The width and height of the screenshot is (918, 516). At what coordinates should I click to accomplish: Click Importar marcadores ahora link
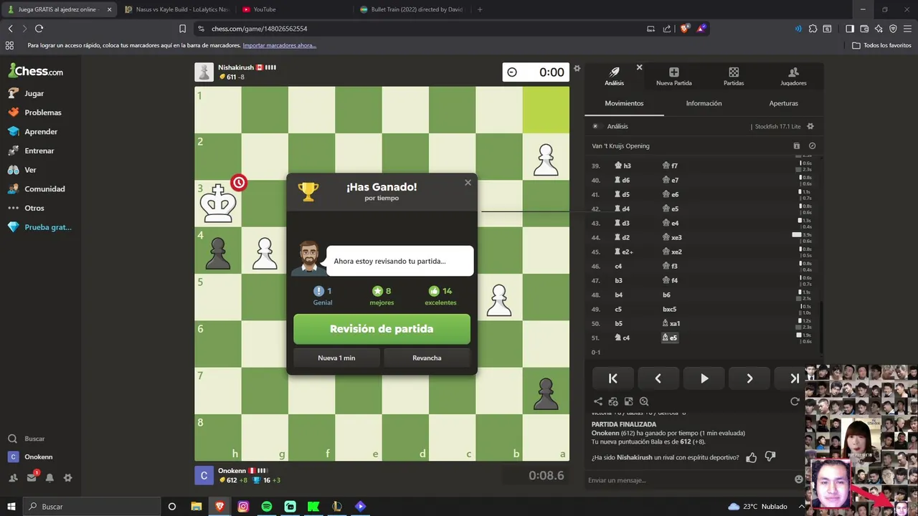tap(280, 45)
